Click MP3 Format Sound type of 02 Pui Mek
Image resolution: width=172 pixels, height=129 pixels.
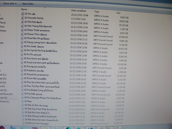(x=101, y=95)
